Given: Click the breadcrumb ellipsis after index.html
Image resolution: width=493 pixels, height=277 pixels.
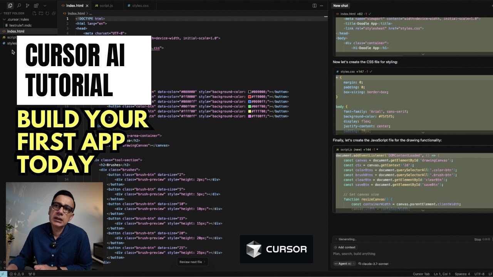Looking at the screenshot, I should 91,13.
